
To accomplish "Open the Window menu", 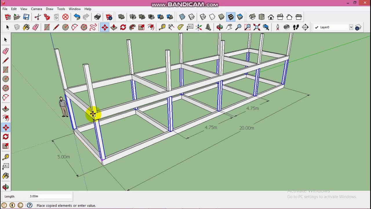I will point(75,9).
